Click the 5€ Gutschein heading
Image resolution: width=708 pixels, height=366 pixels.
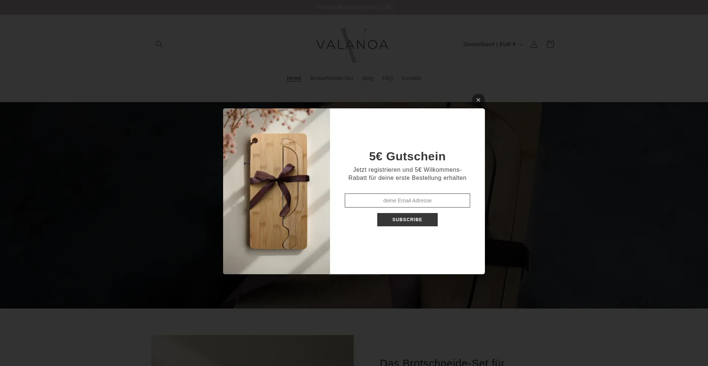(407, 156)
